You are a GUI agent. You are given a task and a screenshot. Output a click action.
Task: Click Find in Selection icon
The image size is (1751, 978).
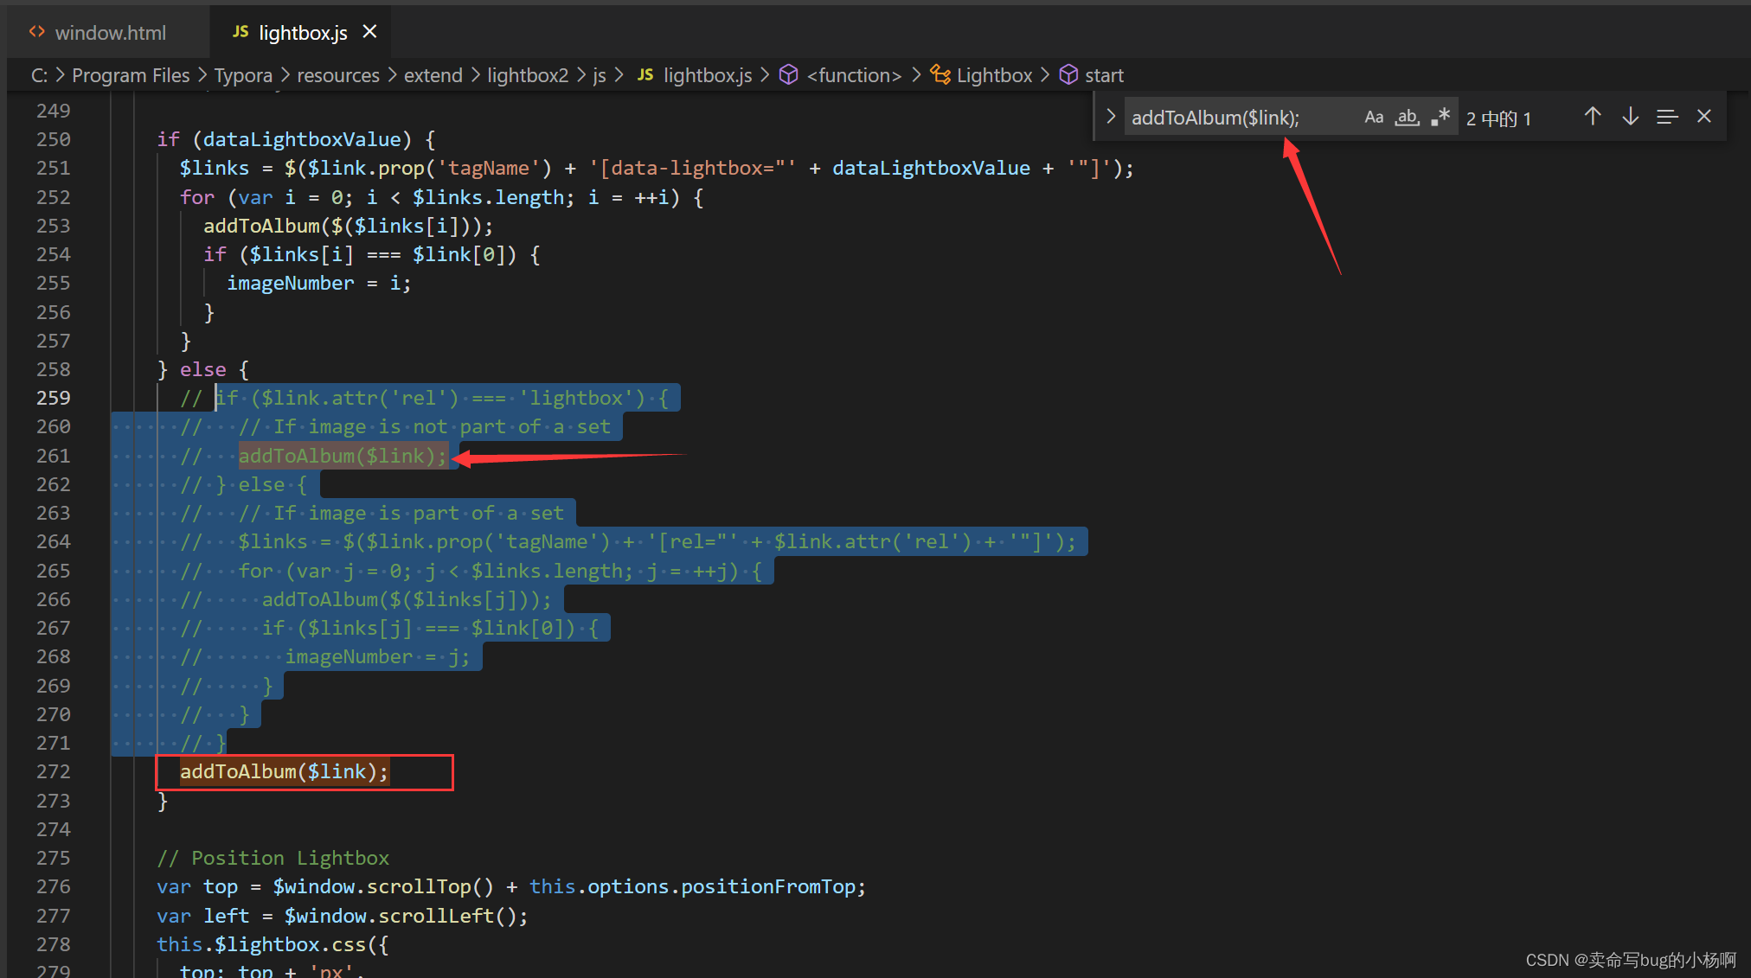pyautogui.click(x=1667, y=117)
